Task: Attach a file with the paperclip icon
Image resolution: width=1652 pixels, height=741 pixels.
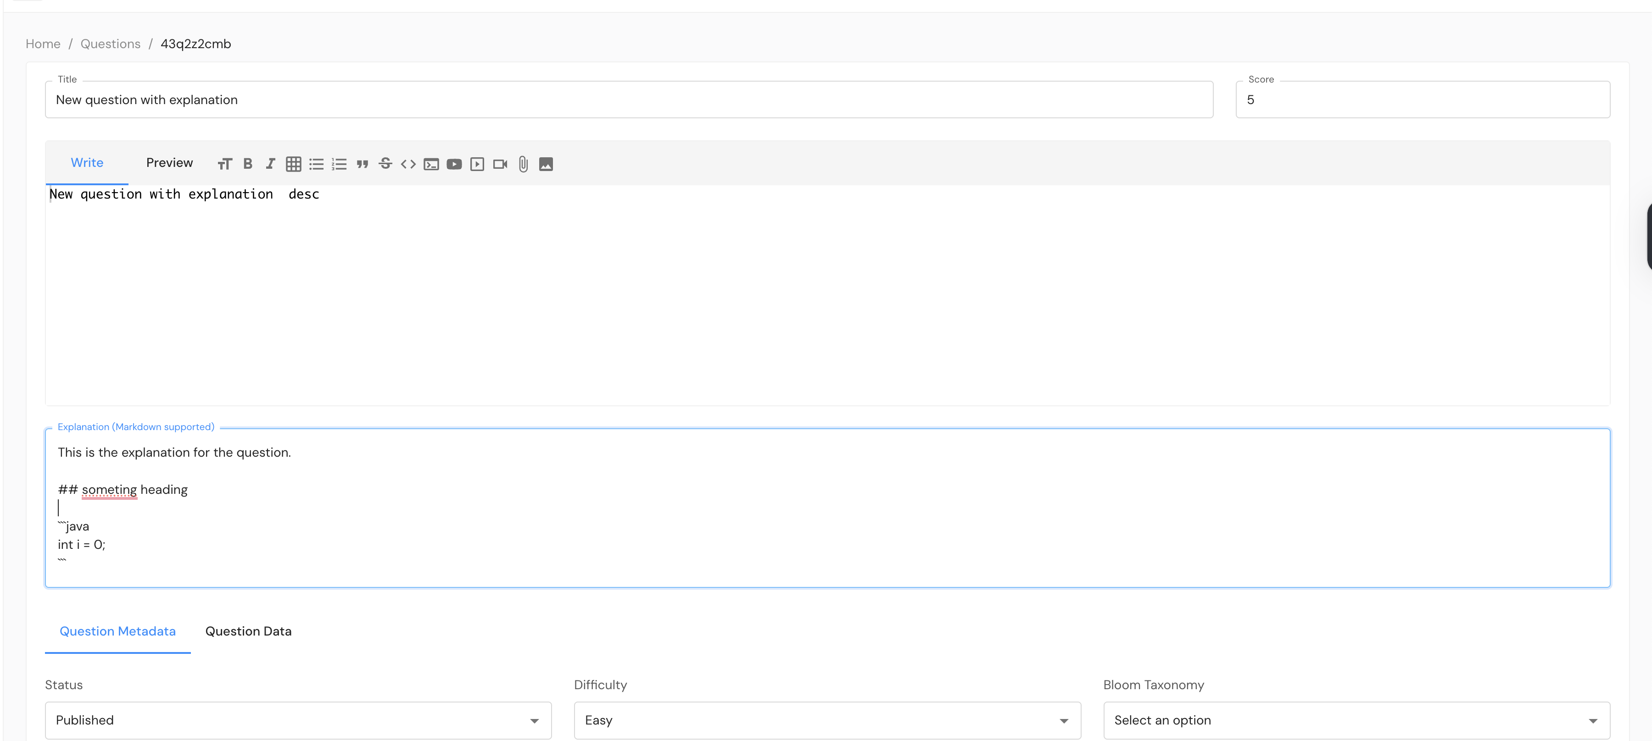Action: (523, 164)
